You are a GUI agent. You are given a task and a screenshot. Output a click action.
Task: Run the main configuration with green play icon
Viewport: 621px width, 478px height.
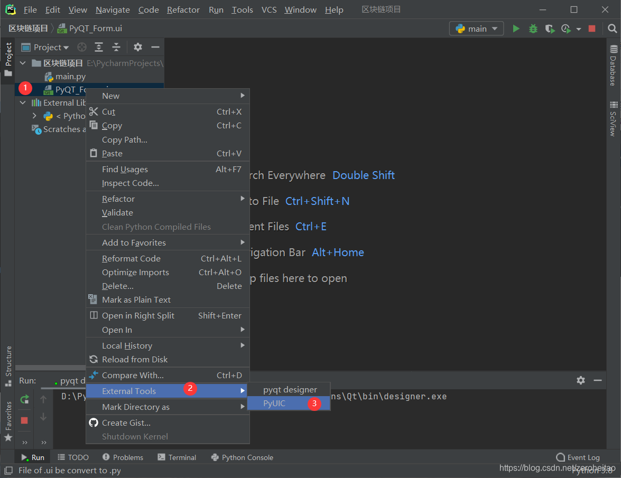point(516,29)
